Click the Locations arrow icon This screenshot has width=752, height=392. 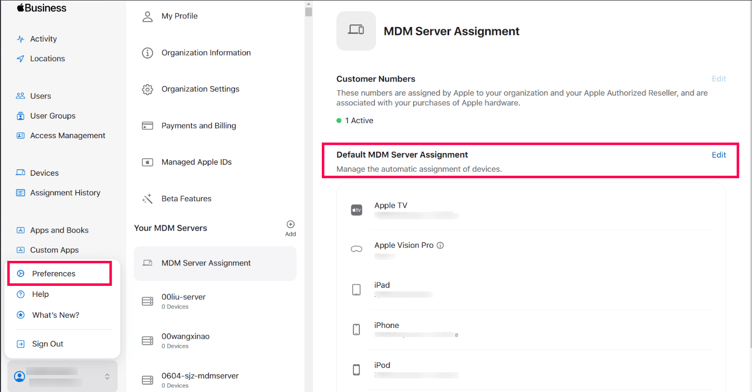(x=21, y=59)
